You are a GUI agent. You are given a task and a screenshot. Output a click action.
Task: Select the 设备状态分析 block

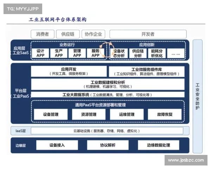[119, 53]
